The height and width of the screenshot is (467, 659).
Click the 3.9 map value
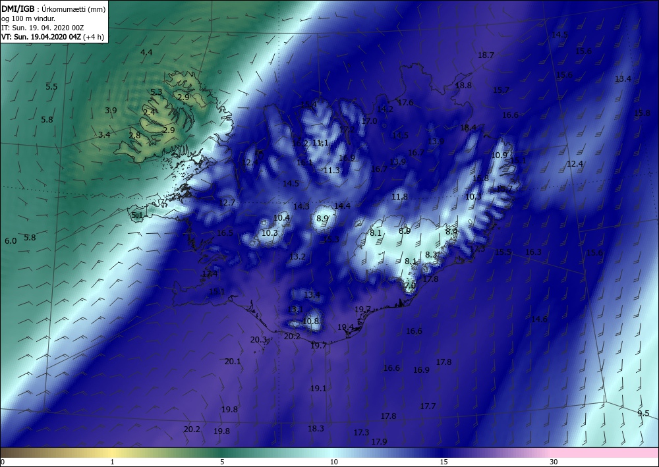(111, 111)
